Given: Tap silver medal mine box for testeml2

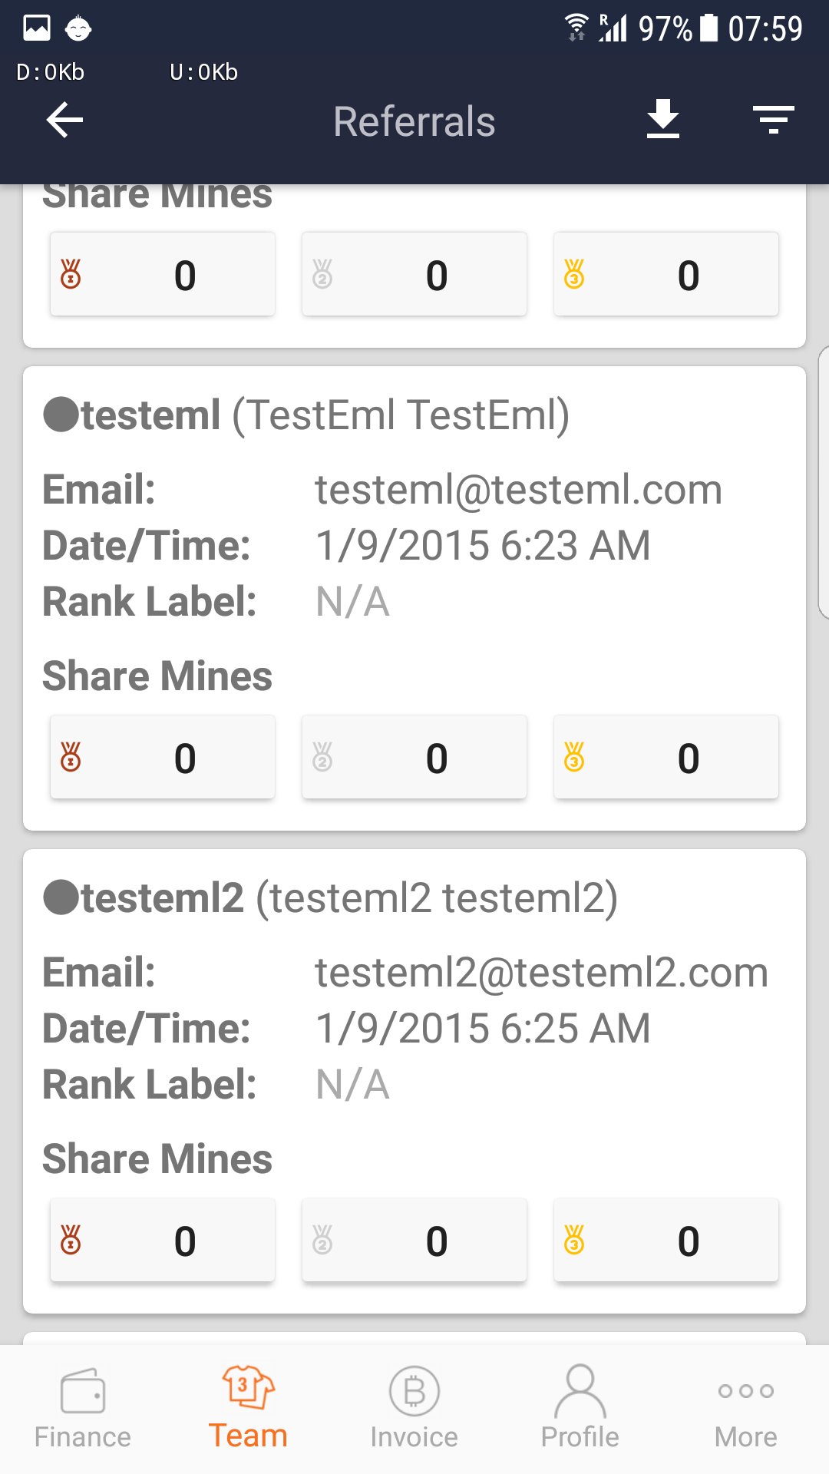Looking at the screenshot, I should pyautogui.click(x=414, y=1240).
